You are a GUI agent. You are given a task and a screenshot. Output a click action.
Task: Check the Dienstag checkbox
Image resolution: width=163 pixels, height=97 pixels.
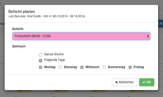pyautogui.click(x=60, y=67)
